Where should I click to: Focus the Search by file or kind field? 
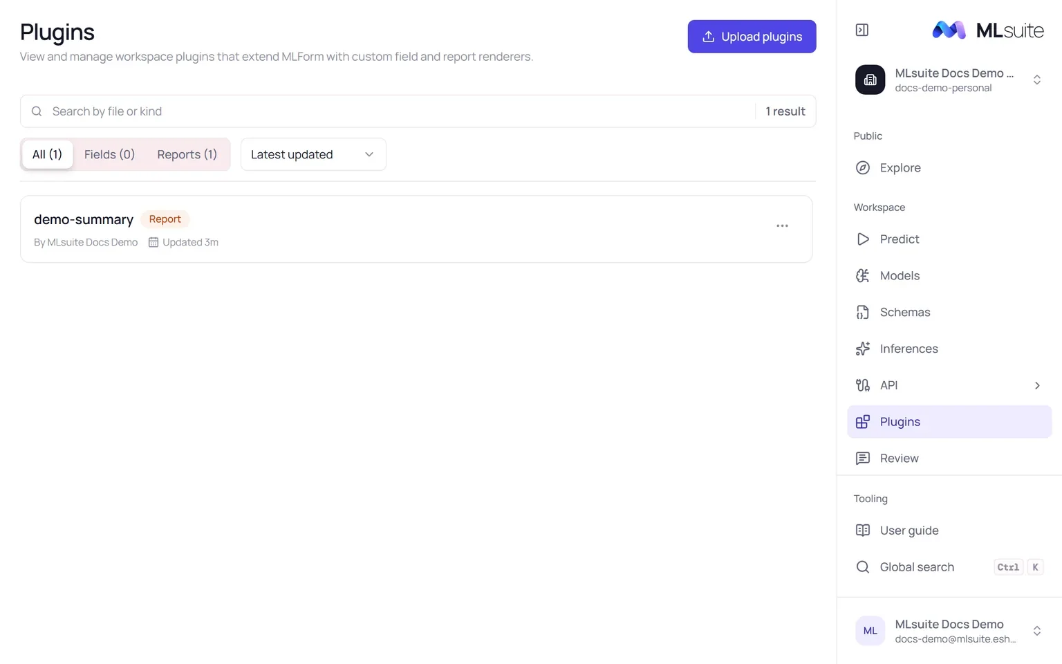pos(418,111)
